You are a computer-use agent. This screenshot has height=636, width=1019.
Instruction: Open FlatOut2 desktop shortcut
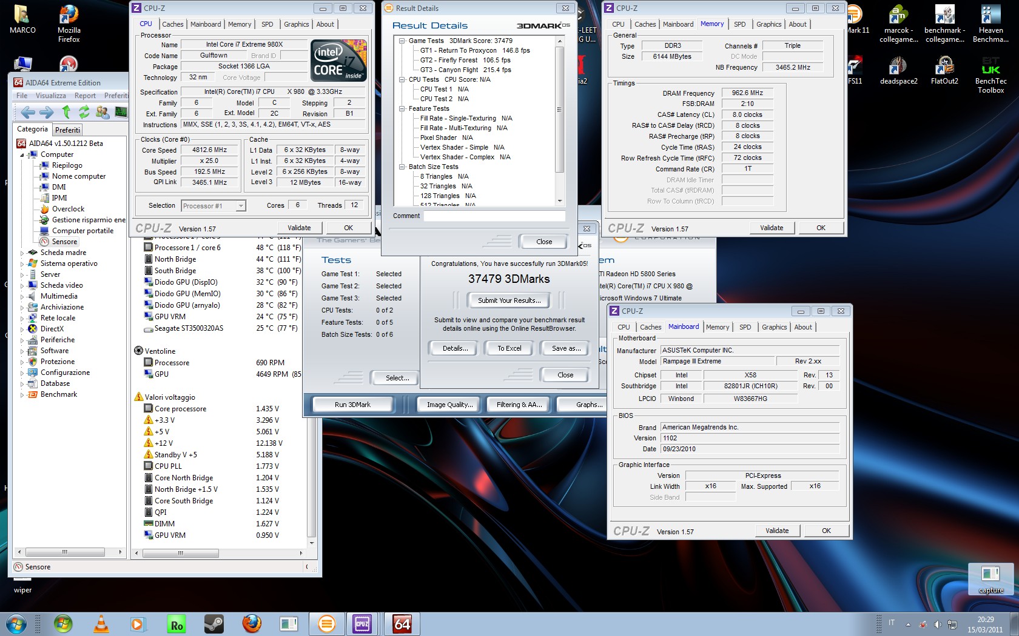point(944,71)
